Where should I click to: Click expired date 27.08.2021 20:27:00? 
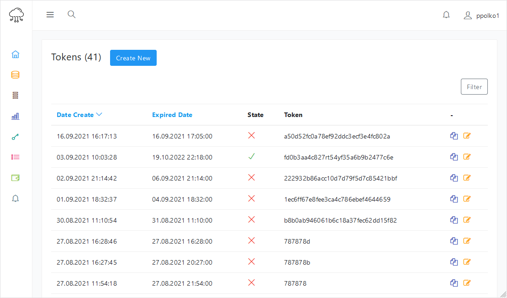coord(182,262)
